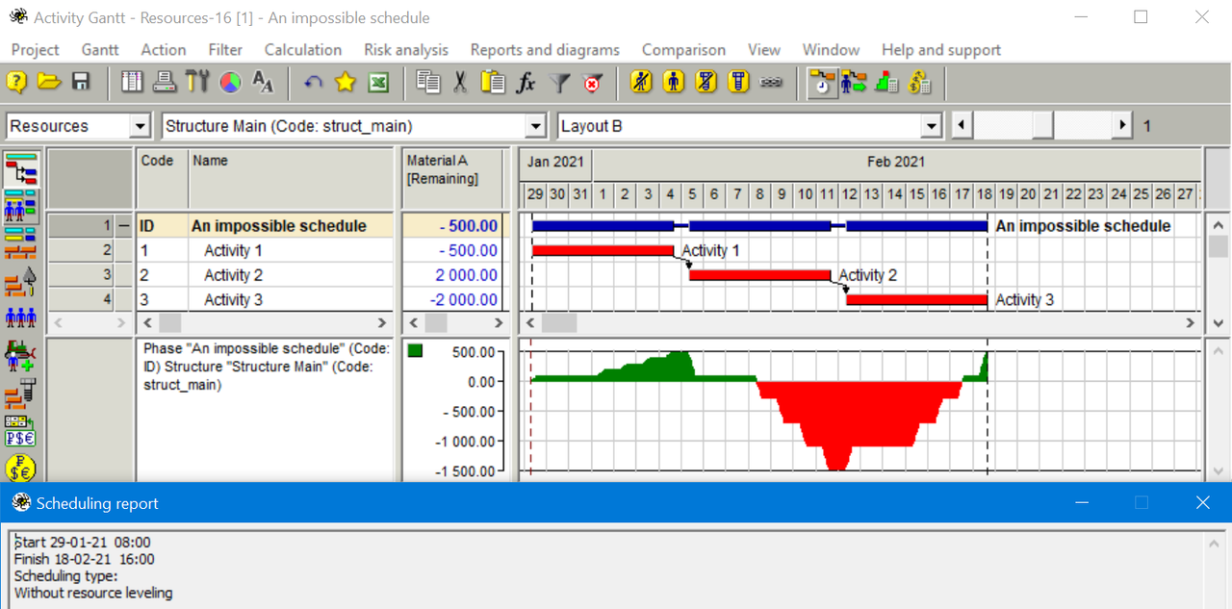Open the table columns settings icon
The image size is (1232, 609).
tap(132, 83)
